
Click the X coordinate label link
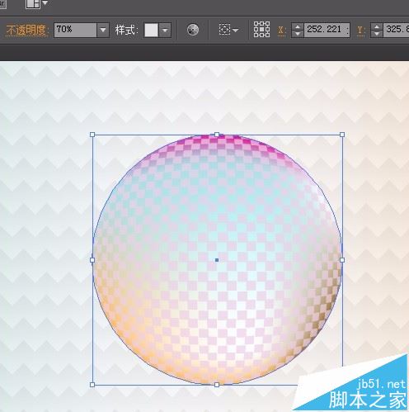pyautogui.click(x=280, y=30)
